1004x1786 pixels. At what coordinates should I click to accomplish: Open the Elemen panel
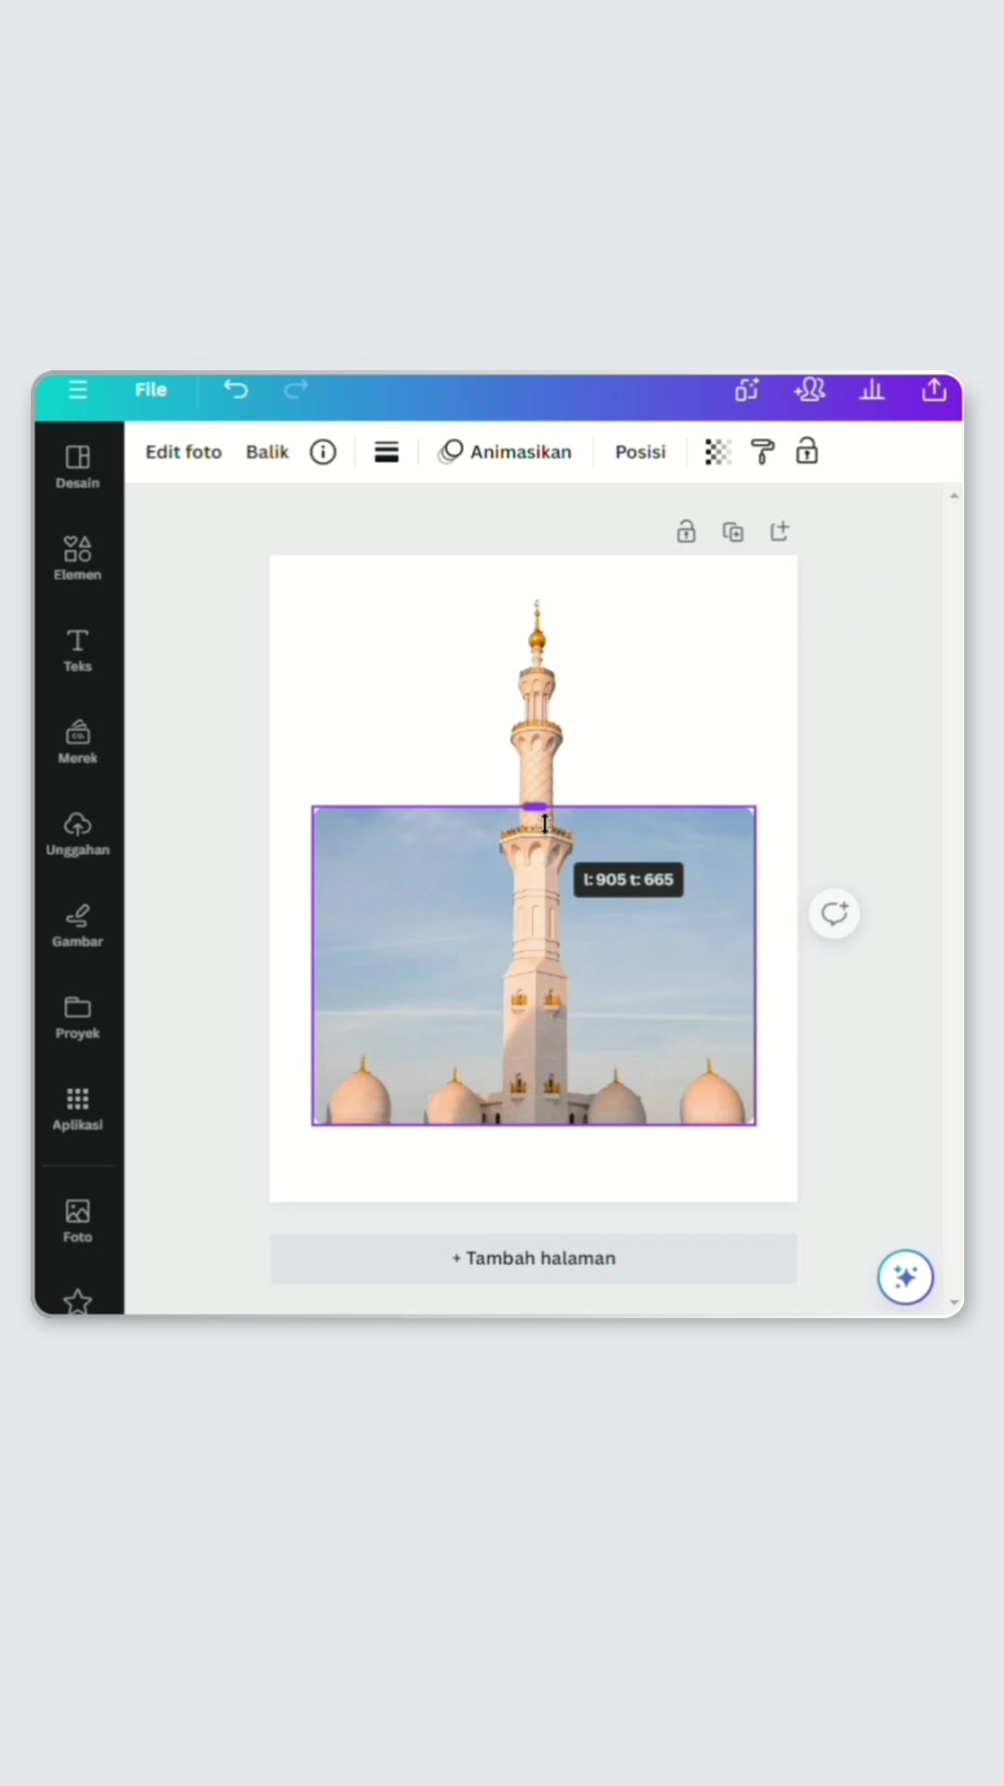coord(78,558)
